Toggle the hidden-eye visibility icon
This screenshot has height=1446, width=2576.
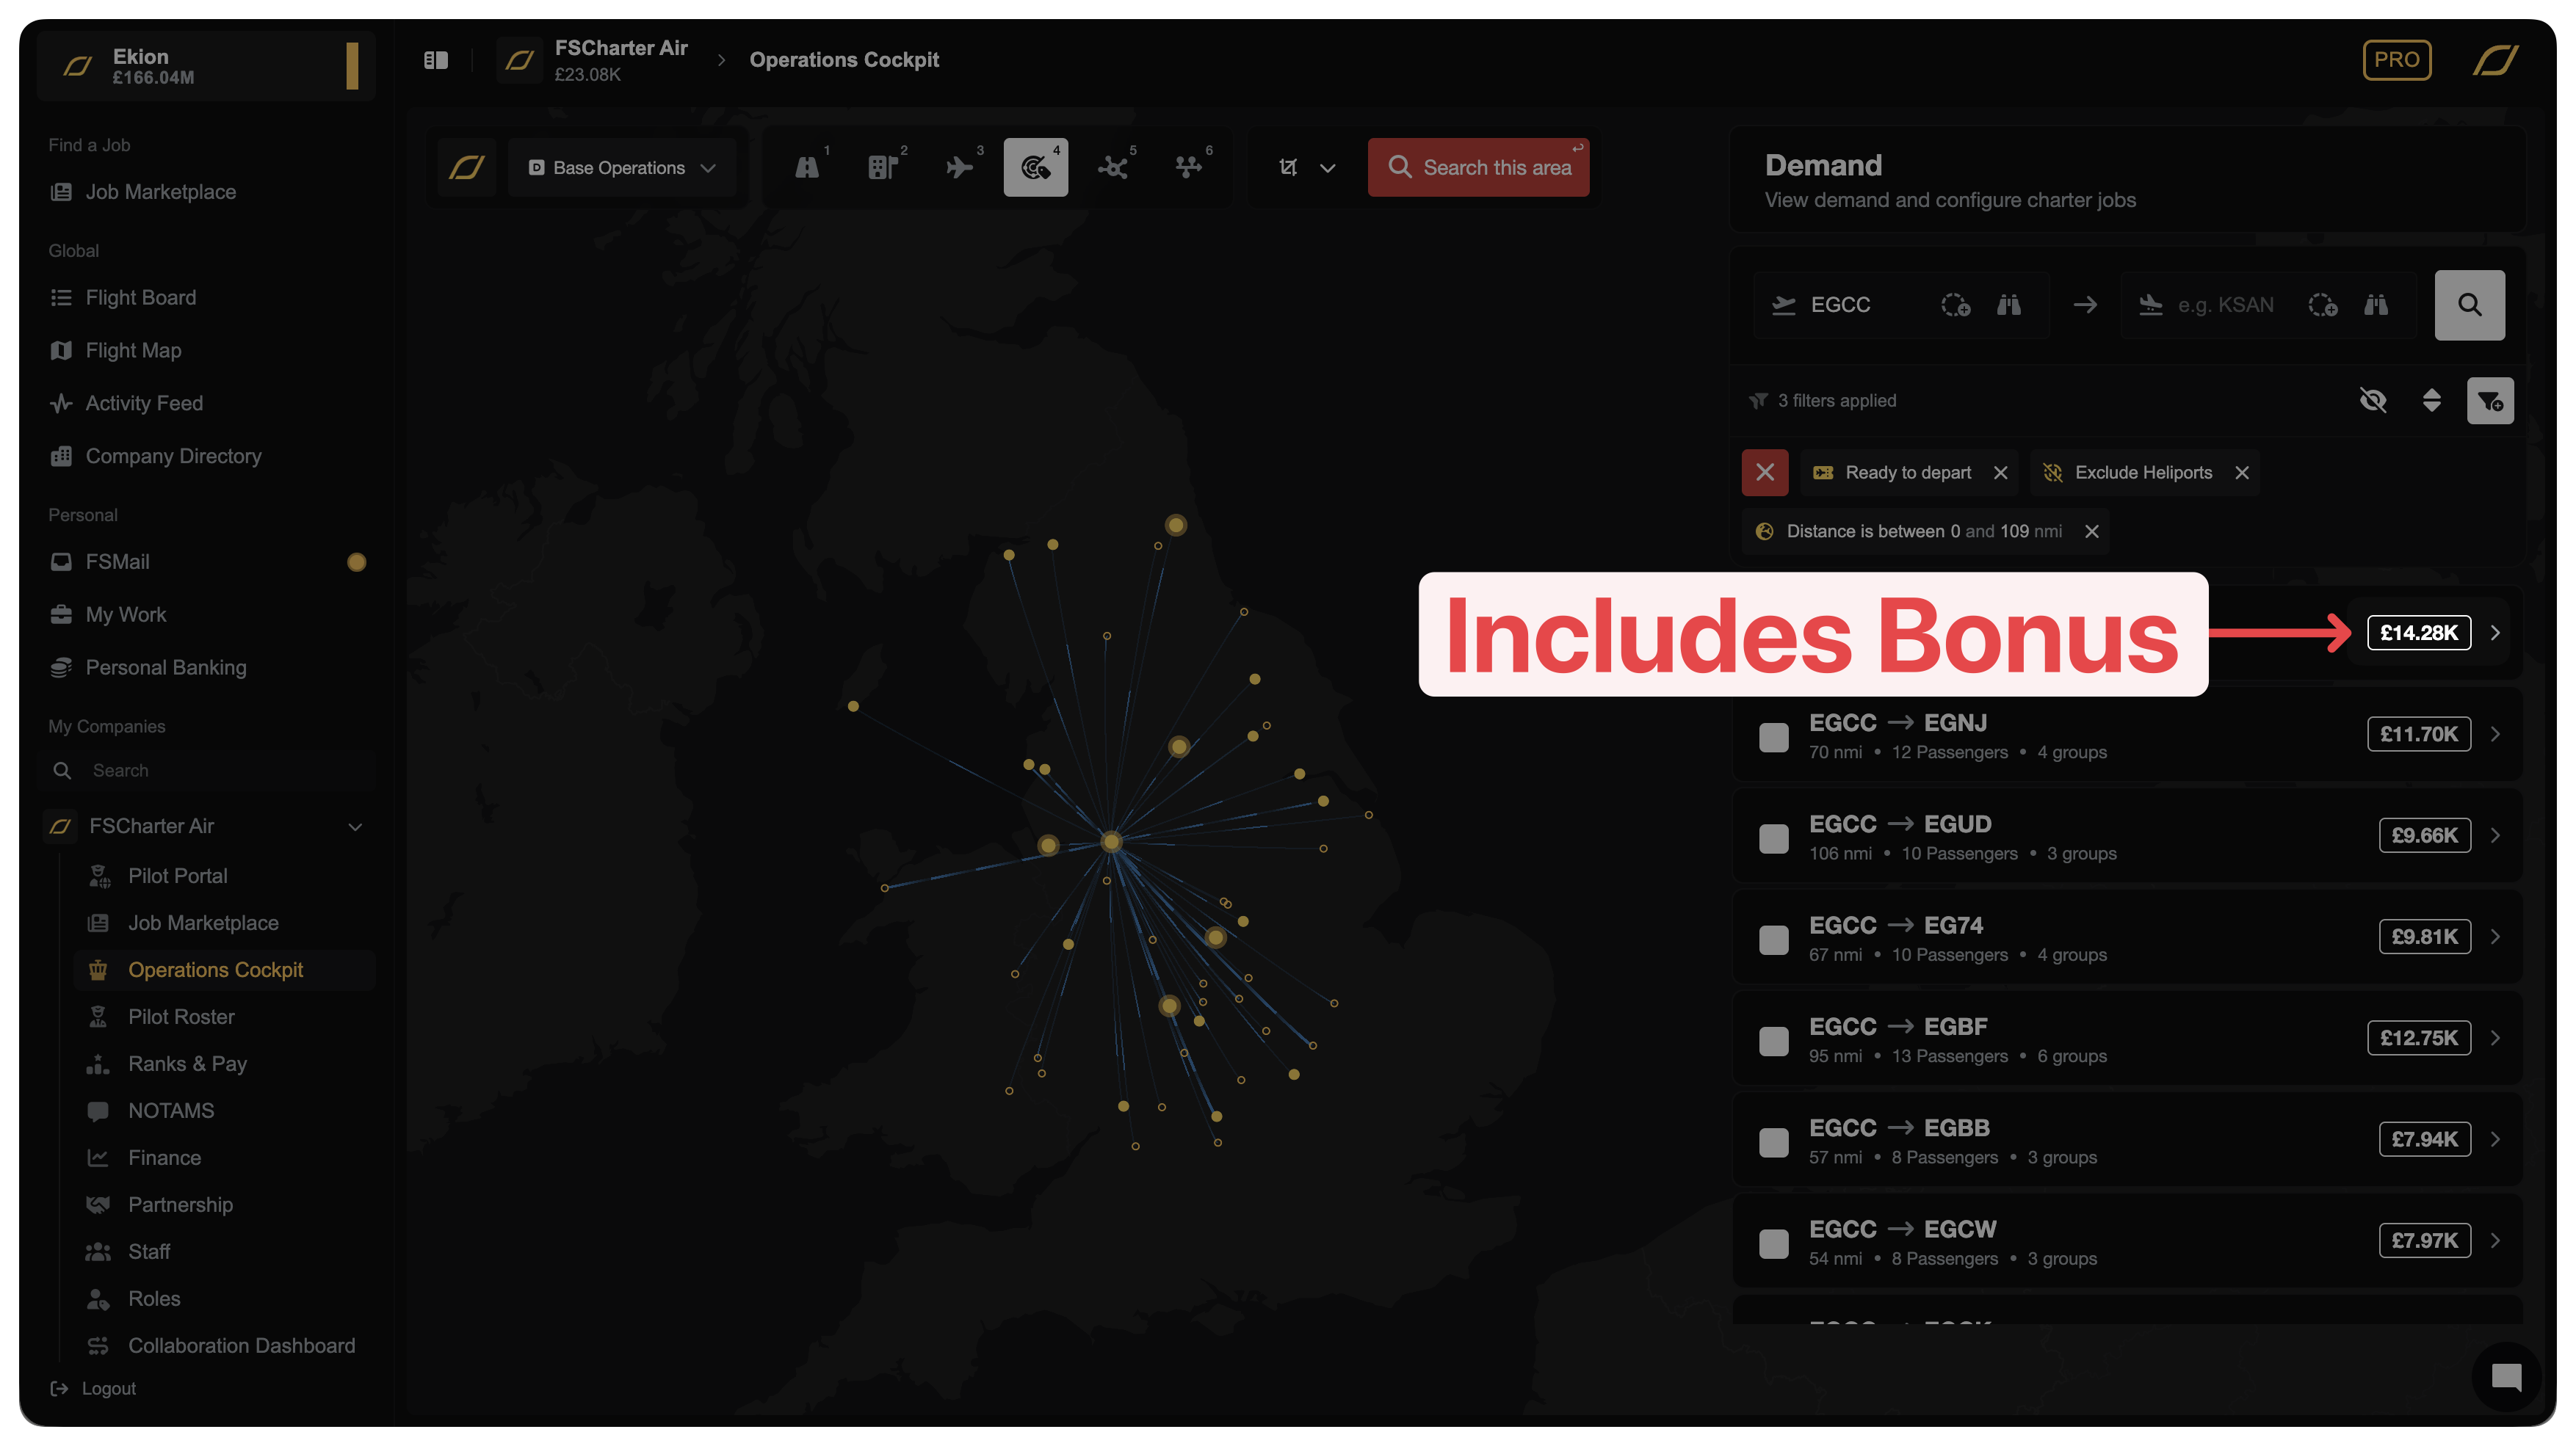point(2373,401)
